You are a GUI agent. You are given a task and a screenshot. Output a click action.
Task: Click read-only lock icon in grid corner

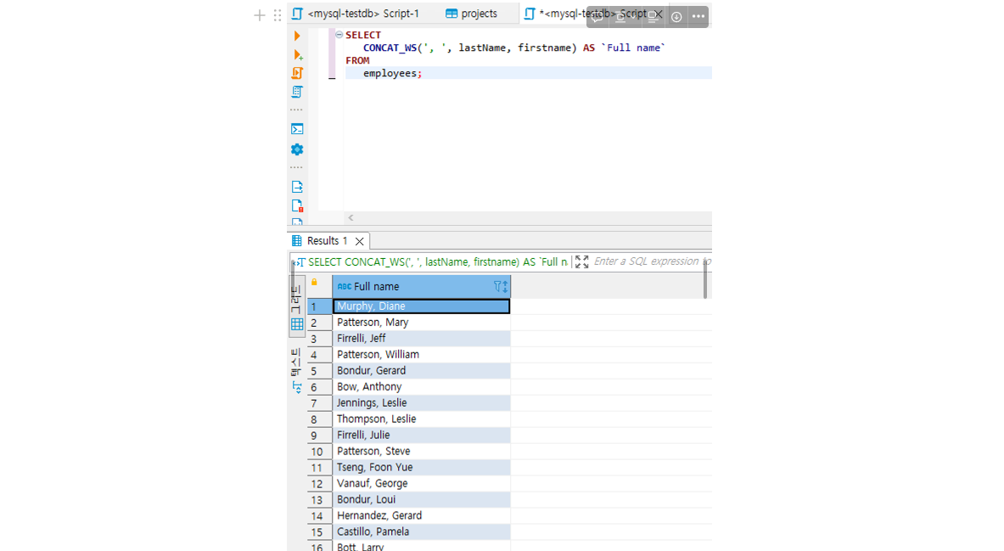click(x=314, y=283)
